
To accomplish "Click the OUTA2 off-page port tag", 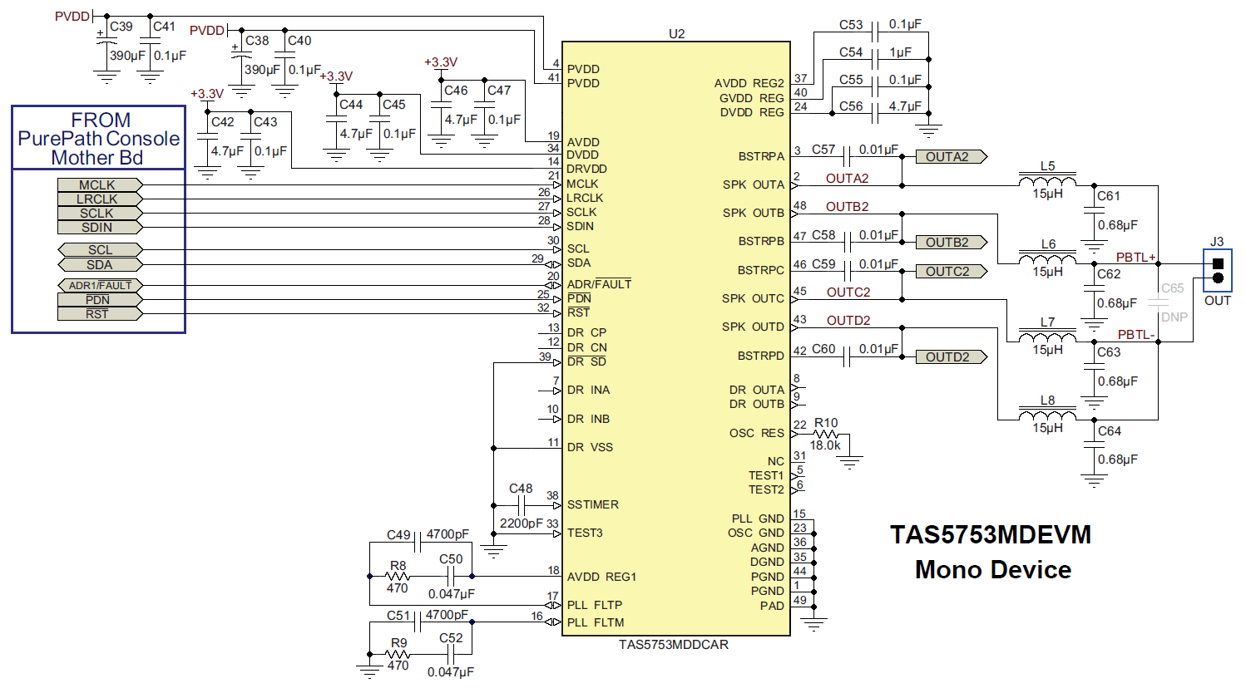I will coord(951,156).
